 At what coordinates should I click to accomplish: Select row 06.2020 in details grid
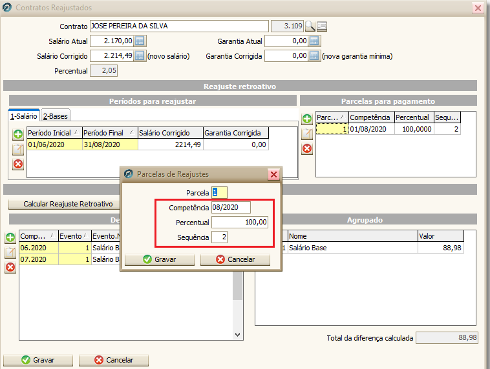tap(39, 248)
